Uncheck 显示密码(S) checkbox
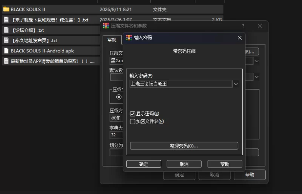Screen dimensions: 302x194 click(x=133, y=114)
